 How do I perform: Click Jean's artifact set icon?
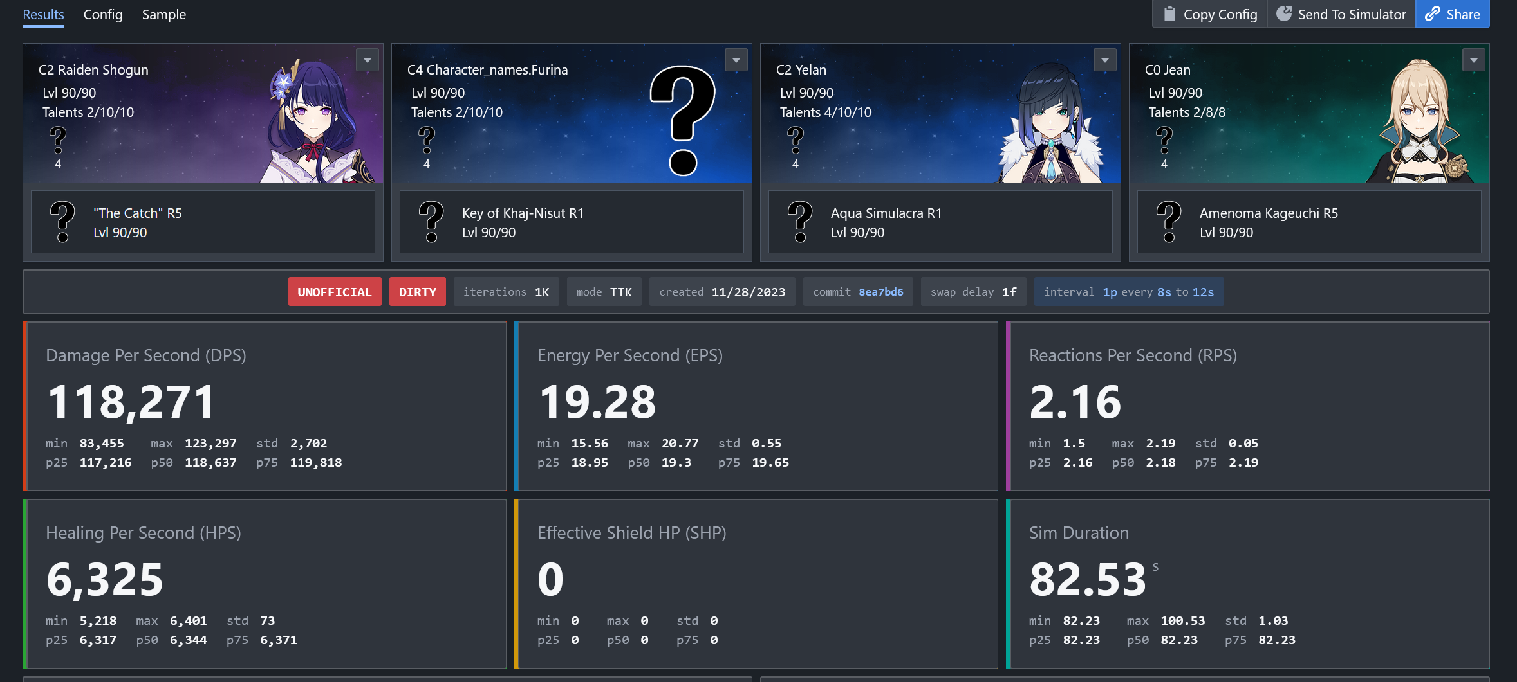click(1164, 141)
